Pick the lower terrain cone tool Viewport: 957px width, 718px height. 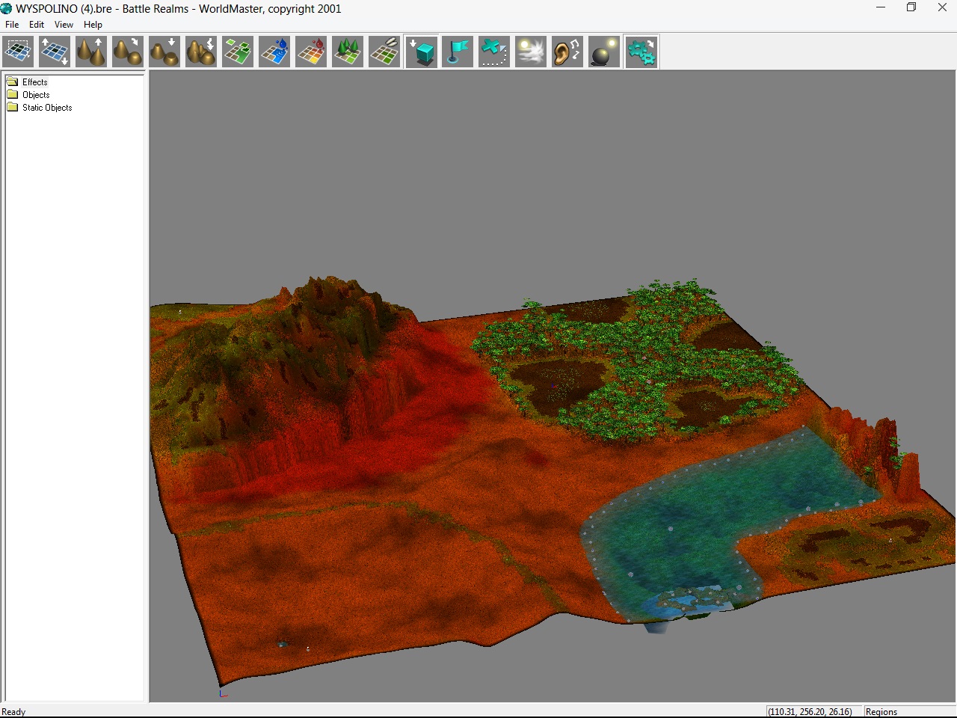164,52
